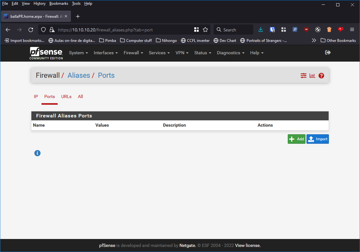The width and height of the screenshot is (360, 252).
Task: Click the Search field in the browser toolbar
Action: tap(233, 30)
